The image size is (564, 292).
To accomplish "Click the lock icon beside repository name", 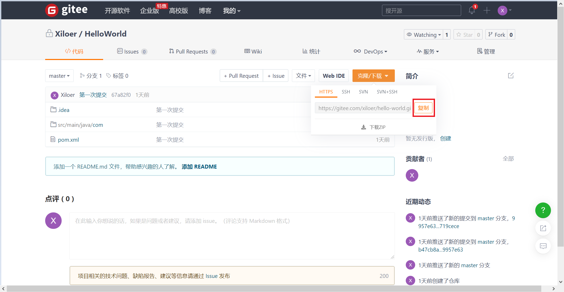I will click(49, 33).
